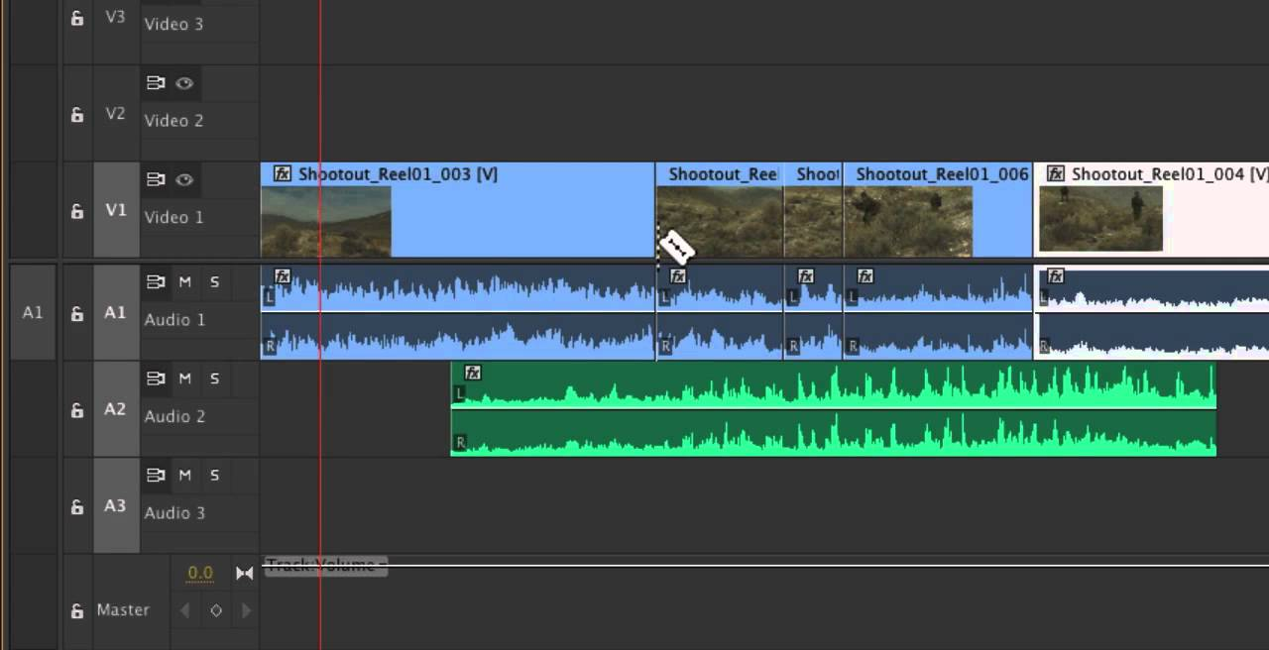Image resolution: width=1269 pixels, height=650 pixels.
Task: Open the Track:Volume dropdown on Master
Action: [325, 566]
